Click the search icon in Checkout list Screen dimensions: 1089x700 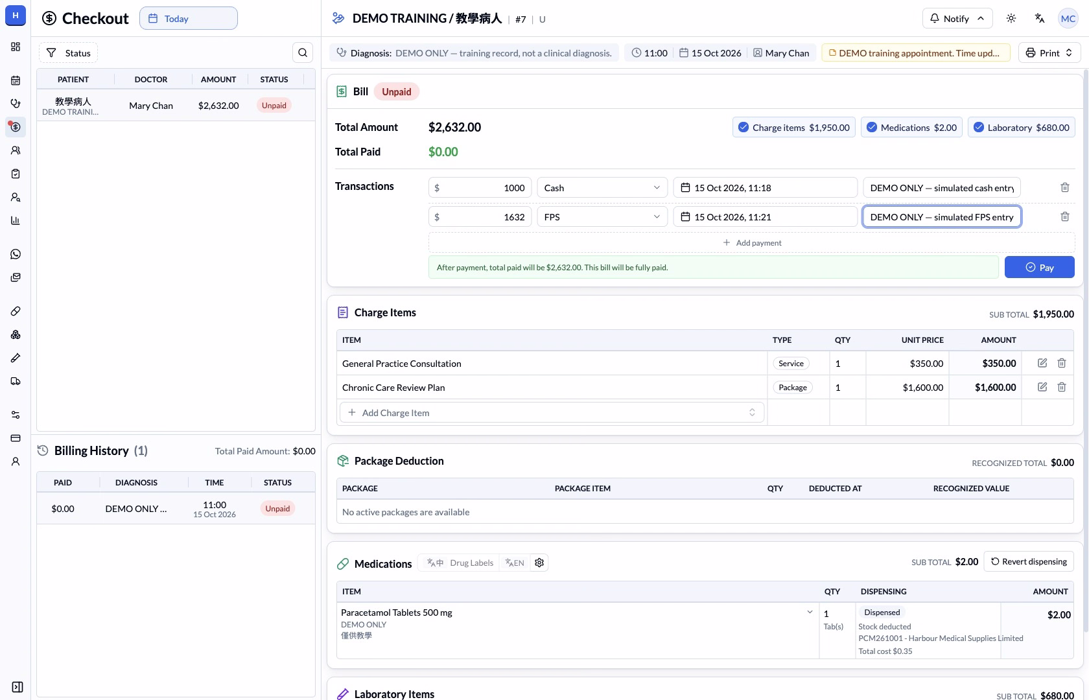[303, 52]
